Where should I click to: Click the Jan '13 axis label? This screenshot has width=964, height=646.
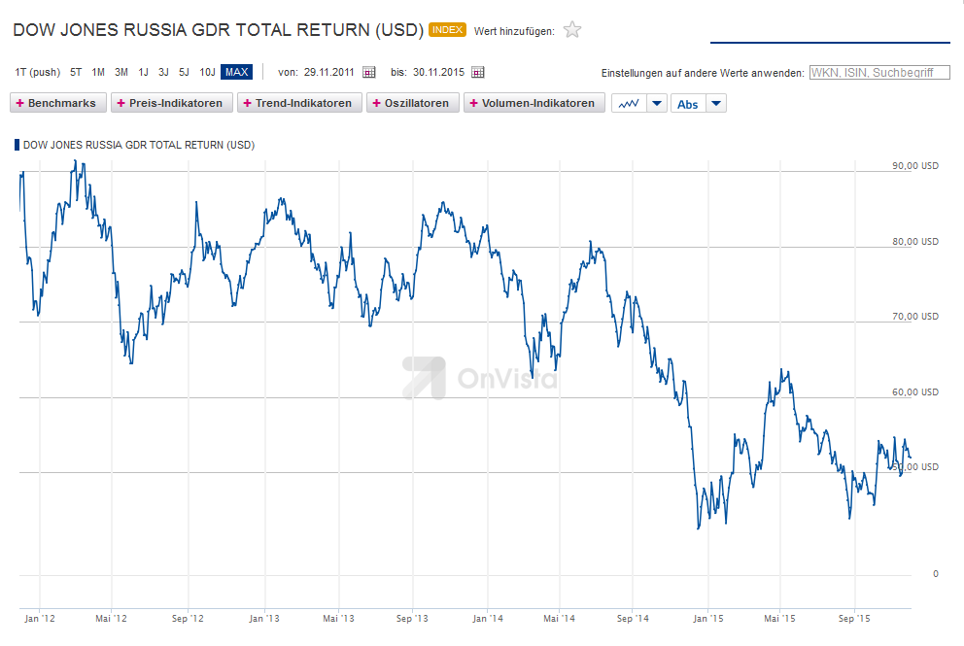(264, 619)
